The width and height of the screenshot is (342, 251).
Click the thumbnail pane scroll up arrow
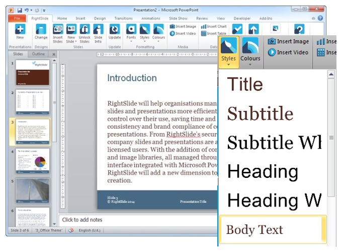coord(54,60)
